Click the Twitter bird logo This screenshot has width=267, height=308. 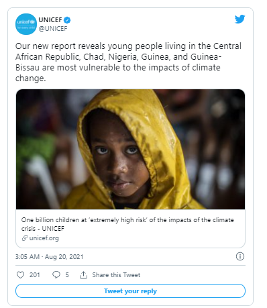[239, 19]
